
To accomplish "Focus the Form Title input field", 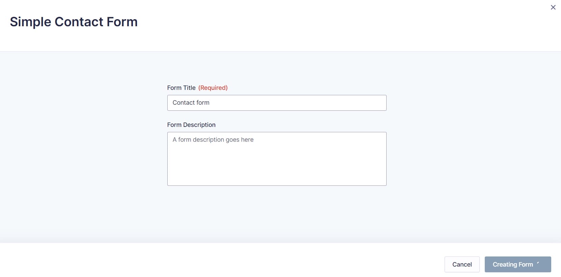I will [277, 103].
